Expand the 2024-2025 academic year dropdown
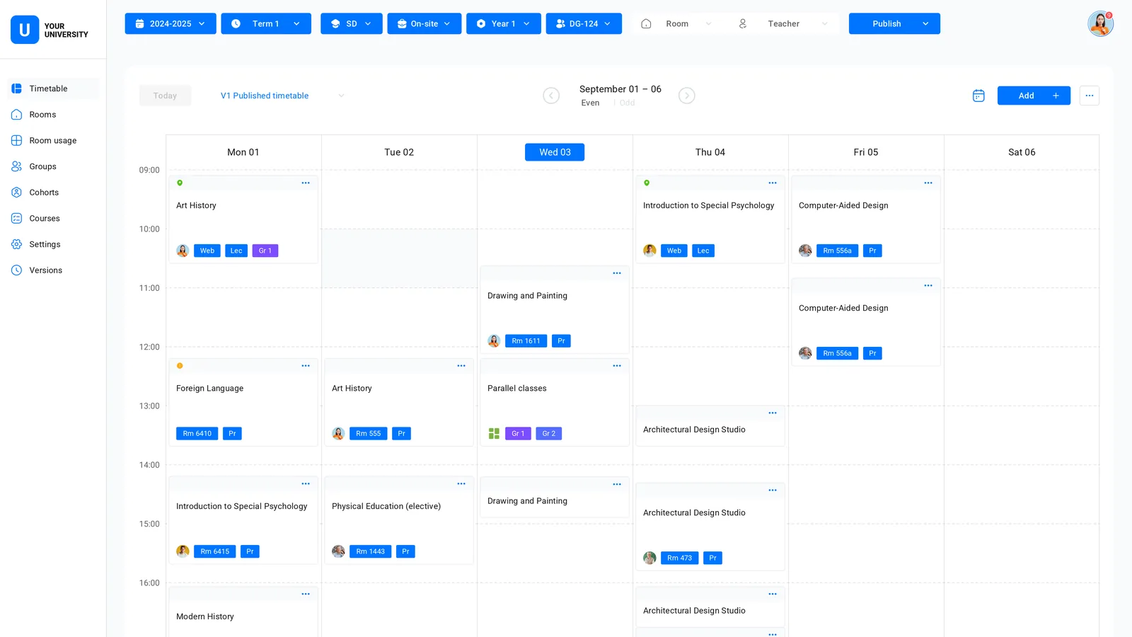 point(171,23)
